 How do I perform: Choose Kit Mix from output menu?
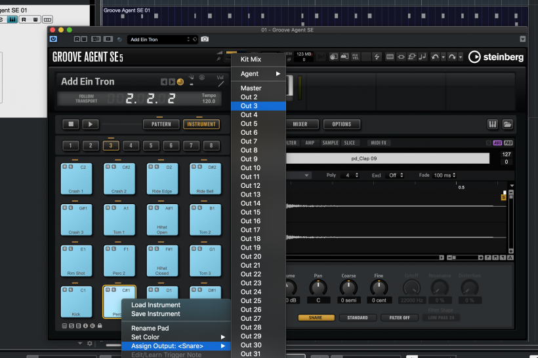click(x=259, y=59)
